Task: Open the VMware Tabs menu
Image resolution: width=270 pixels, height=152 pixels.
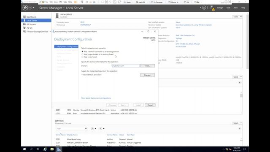Action: [x=65, y=2]
